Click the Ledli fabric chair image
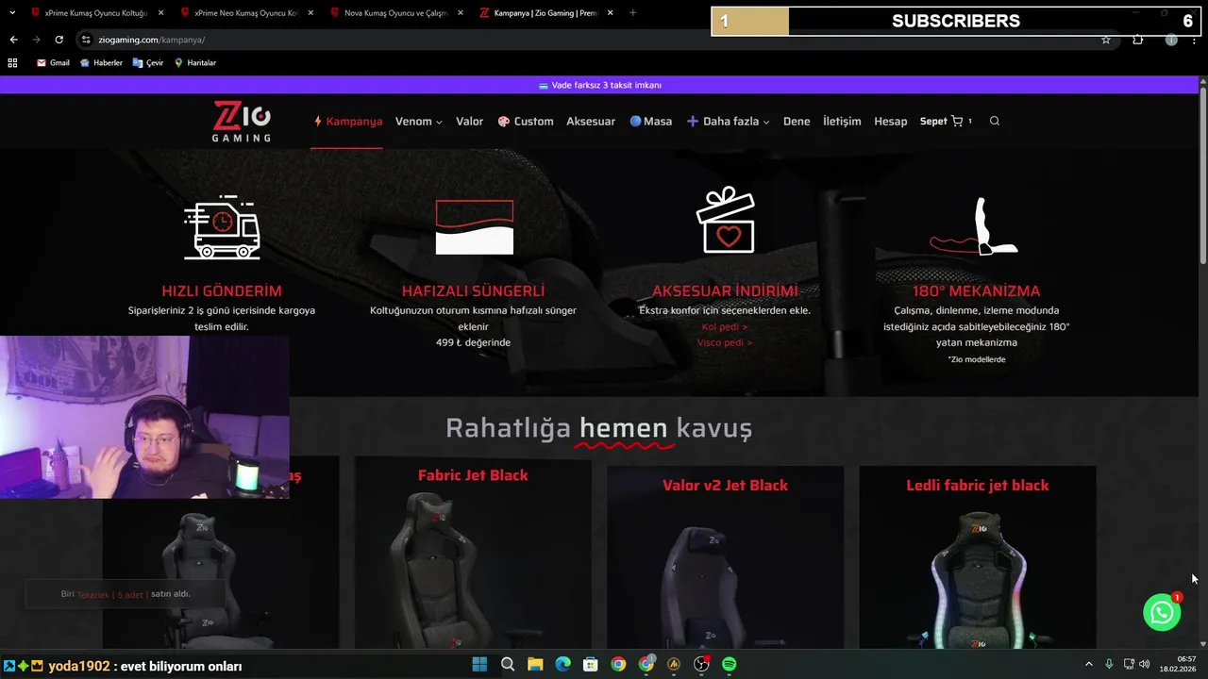The height and width of the screenshot is (679, 1208). 978,580
